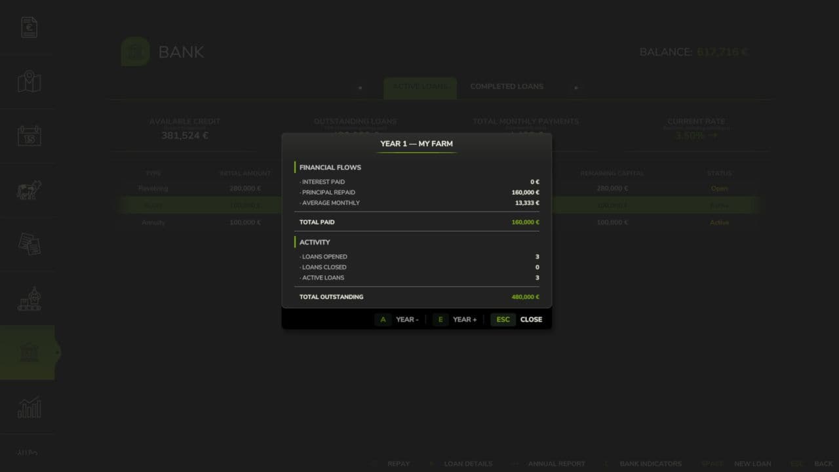Click the INITIAL AMOUNT column header
This screenshot has width=839, height=472.
(x=245, y=173)
